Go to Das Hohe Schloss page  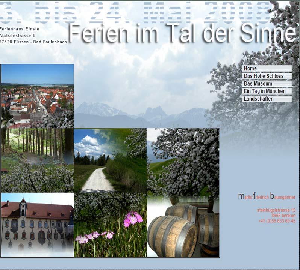(267, 76)
